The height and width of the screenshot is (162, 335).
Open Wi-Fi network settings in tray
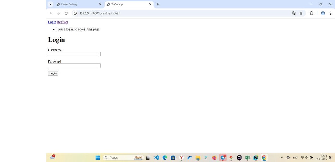302,157
